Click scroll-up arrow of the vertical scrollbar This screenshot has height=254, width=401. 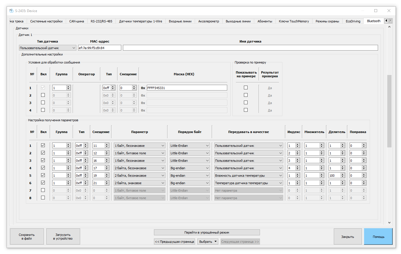click(x=389, y=27)
